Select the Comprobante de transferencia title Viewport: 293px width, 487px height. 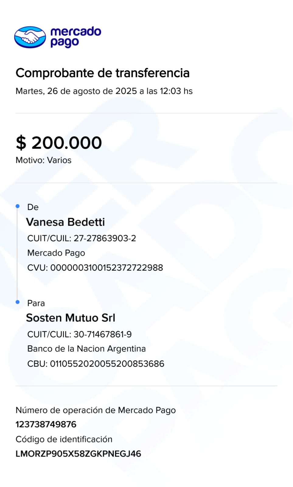[x=103, y=73]
